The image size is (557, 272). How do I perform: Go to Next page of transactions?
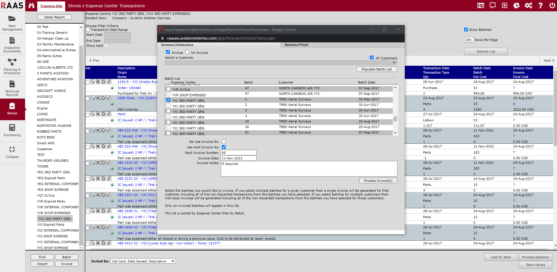click(x=549, y=61)
